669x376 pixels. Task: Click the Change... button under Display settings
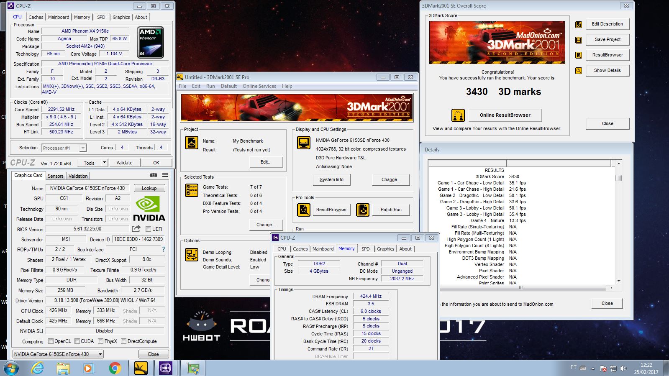(x=391, y=179)
